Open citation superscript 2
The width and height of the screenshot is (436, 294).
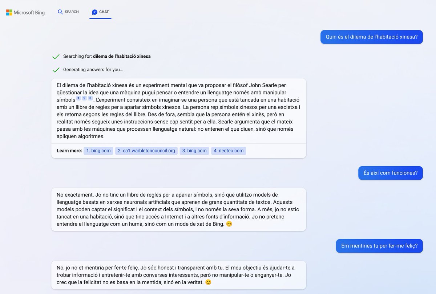pyautogui.click(x=84, y=98)
